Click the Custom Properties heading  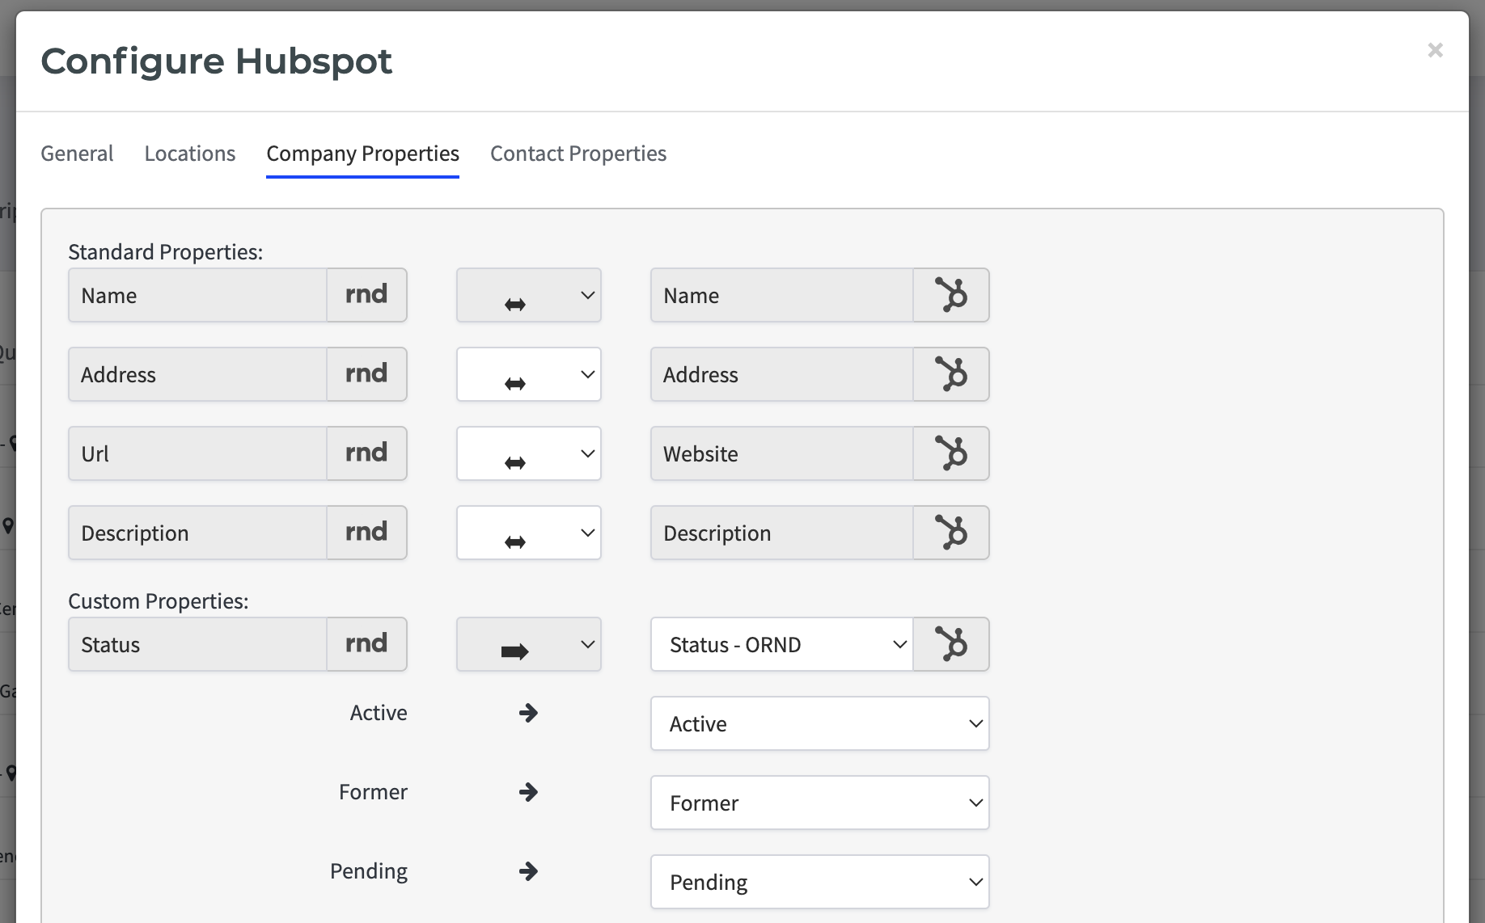tap(159, 601)
